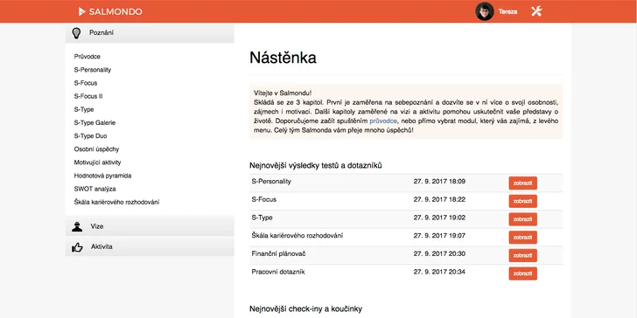Click S-Personality in the results table

(x=271, y=182)
